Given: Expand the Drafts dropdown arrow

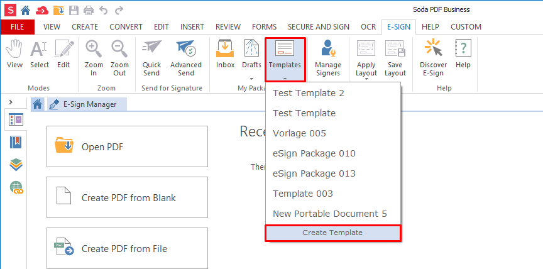Looking at the screenshot, I should pos(252,79).
